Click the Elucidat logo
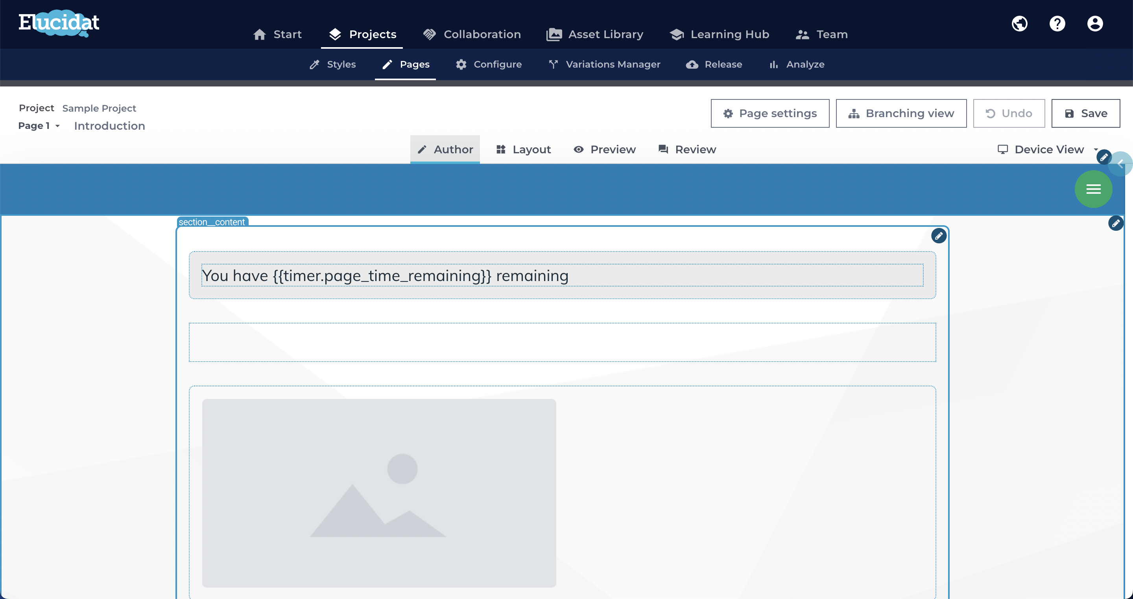Screen dimensions: 1133x599 click(x=59, y=23)
